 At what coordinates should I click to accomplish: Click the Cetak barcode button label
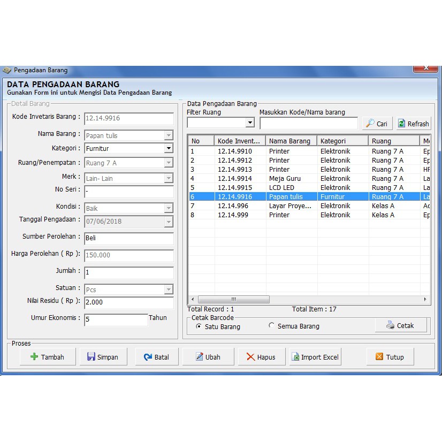(406, 325)
